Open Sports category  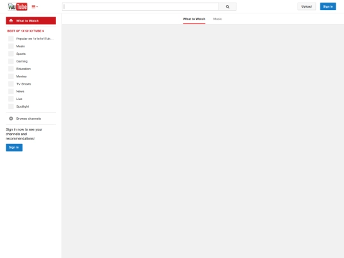tap(21, 54)
